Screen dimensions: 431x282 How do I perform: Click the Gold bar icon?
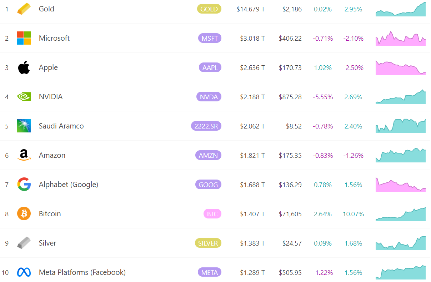point(24,9)
